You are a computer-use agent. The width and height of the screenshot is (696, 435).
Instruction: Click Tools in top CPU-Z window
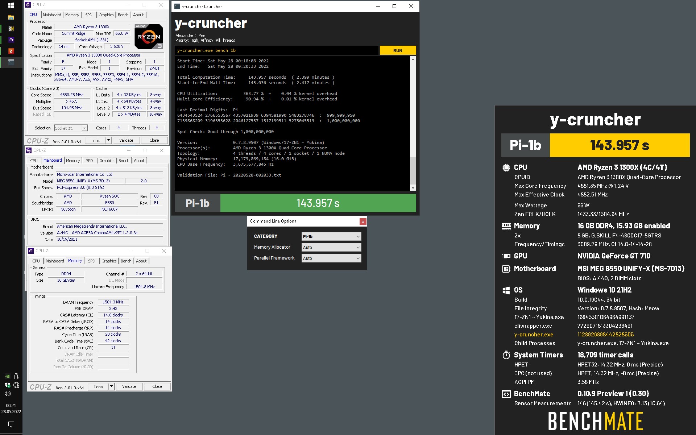95,140
